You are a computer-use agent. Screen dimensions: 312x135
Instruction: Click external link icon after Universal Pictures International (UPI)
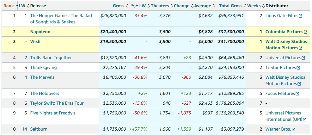[305, 120]
